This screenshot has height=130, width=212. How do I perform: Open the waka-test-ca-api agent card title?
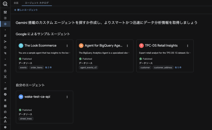pos(37,97)
